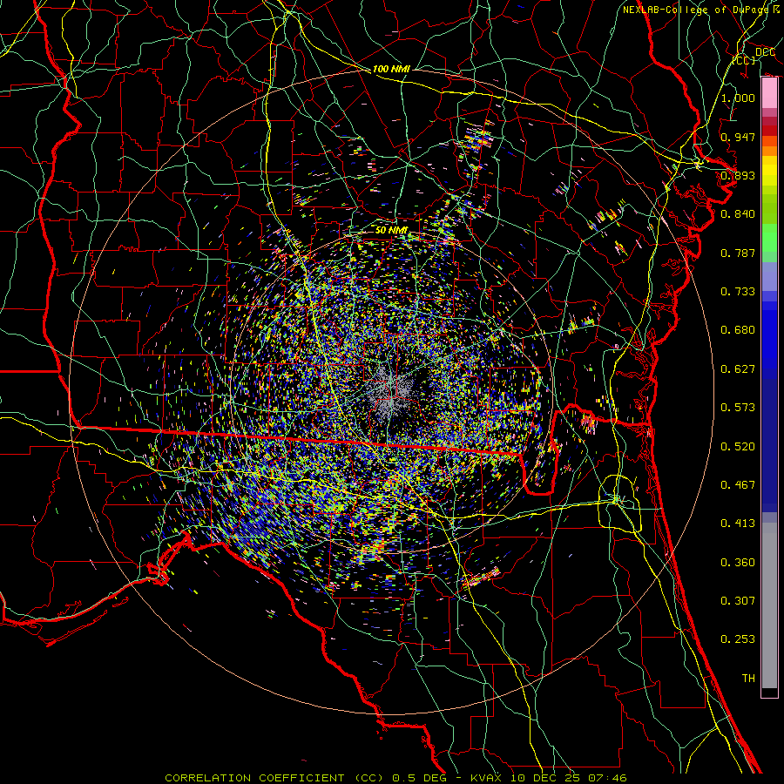
Task: Click the 0.627 scale value
Action: point(738,369)
